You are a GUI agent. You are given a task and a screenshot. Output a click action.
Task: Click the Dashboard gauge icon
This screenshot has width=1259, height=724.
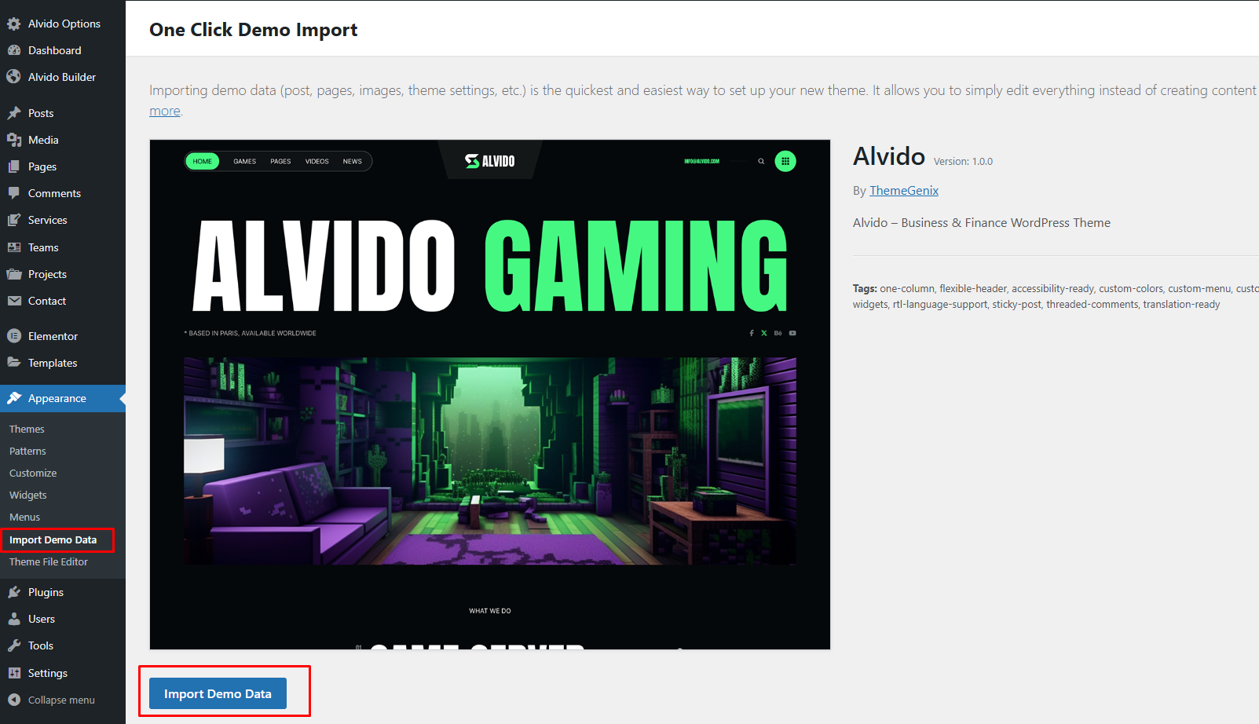pos(14,50)
